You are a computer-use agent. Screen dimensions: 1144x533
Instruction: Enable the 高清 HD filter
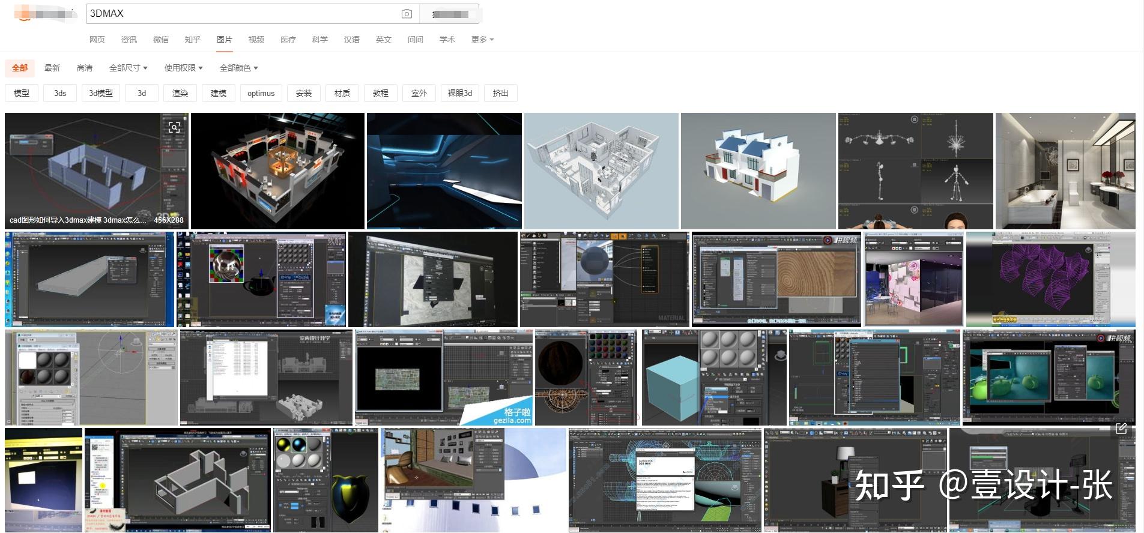(x=85, y=68)
